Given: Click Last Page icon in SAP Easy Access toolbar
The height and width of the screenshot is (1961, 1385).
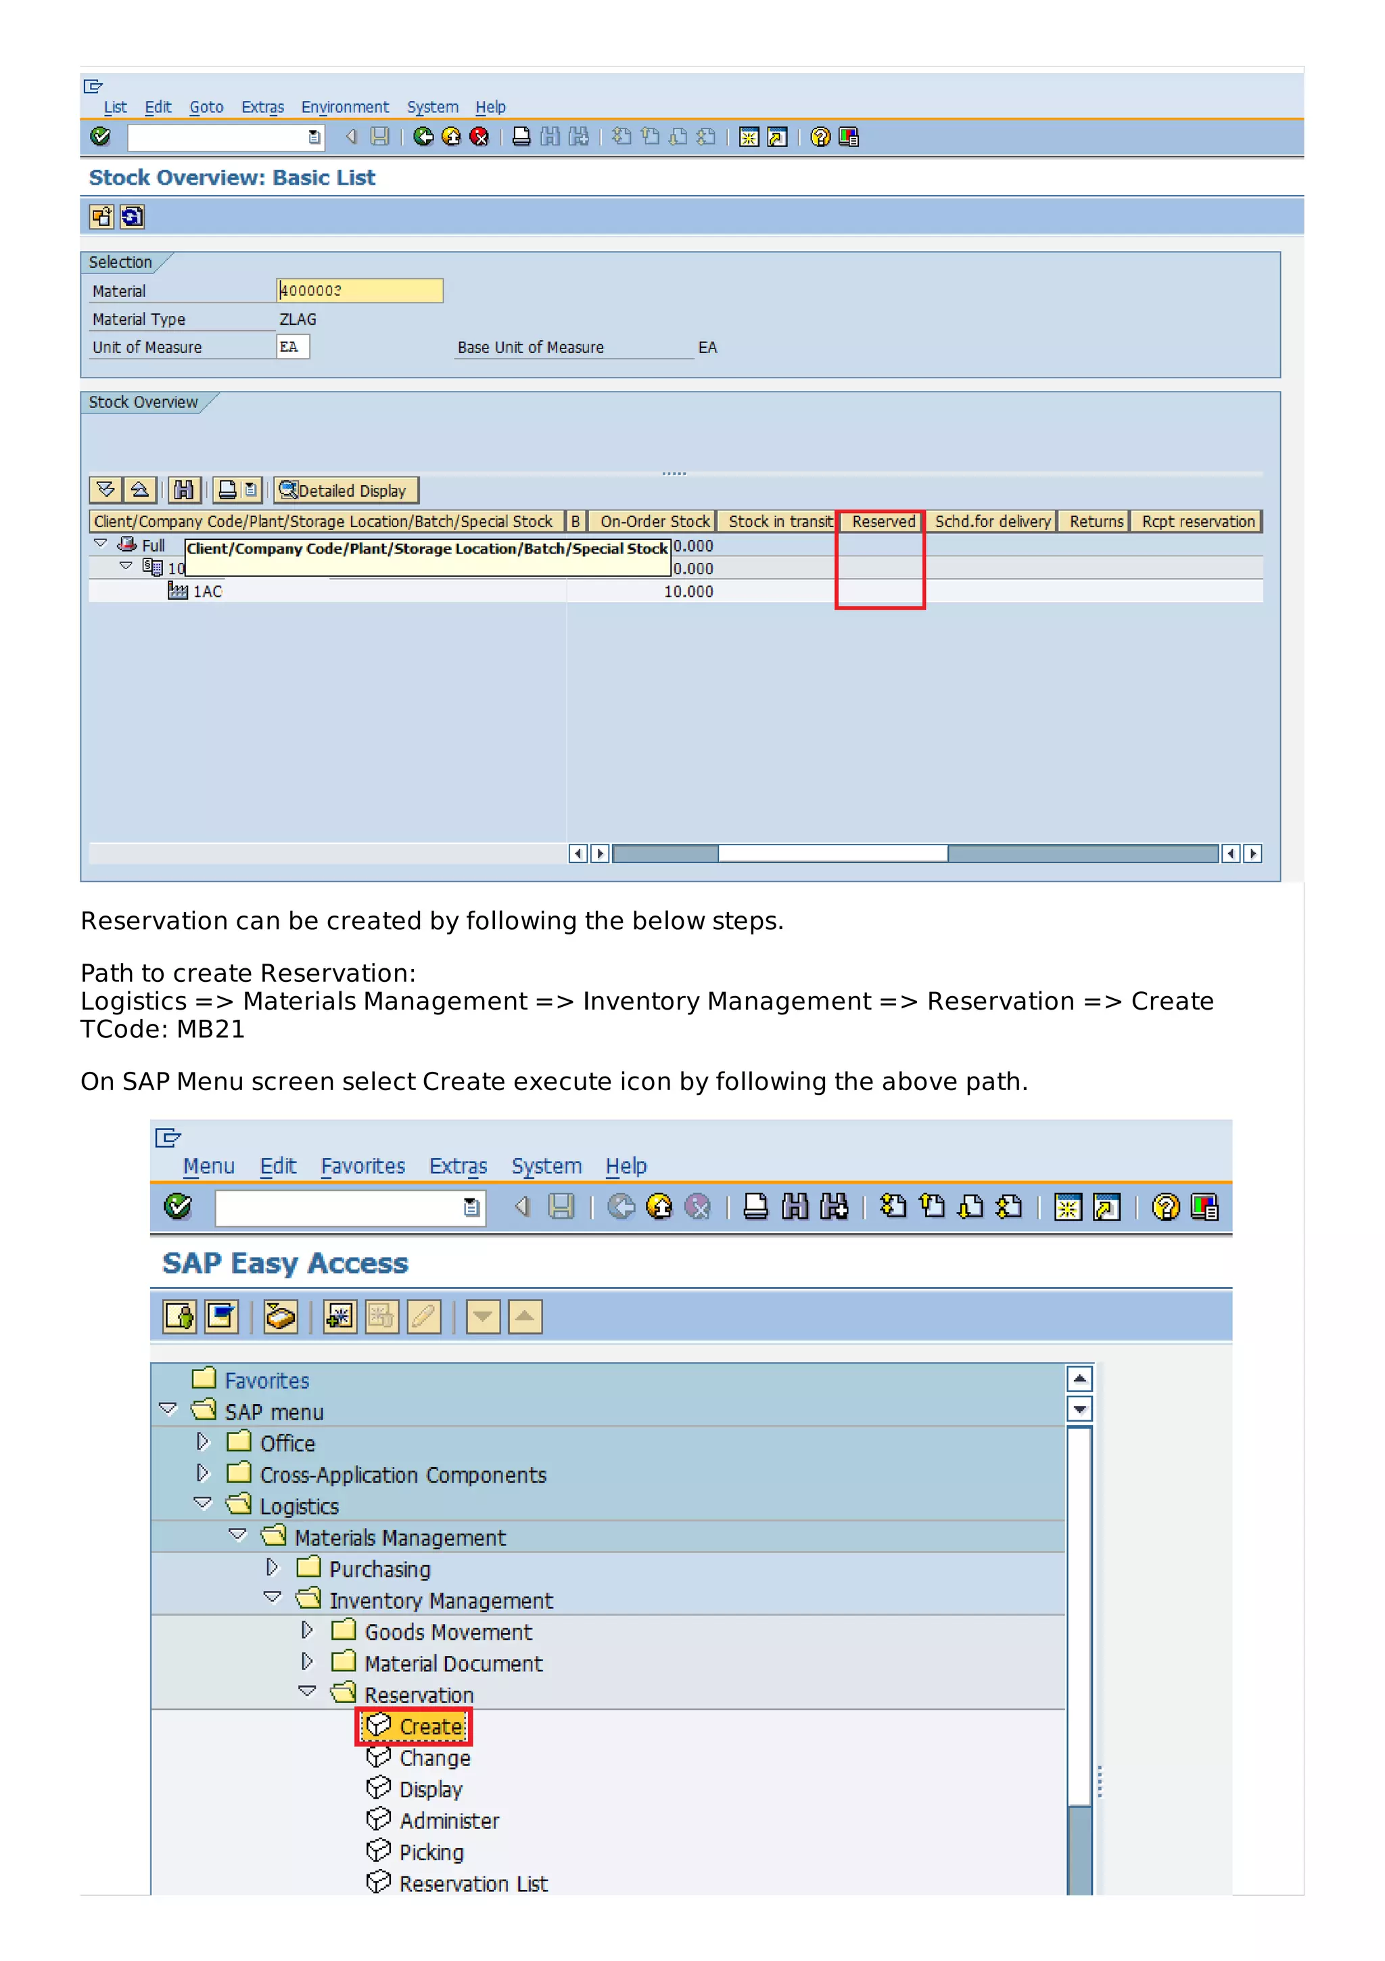Looking at the screenshot, I should pos(1009,1207).
